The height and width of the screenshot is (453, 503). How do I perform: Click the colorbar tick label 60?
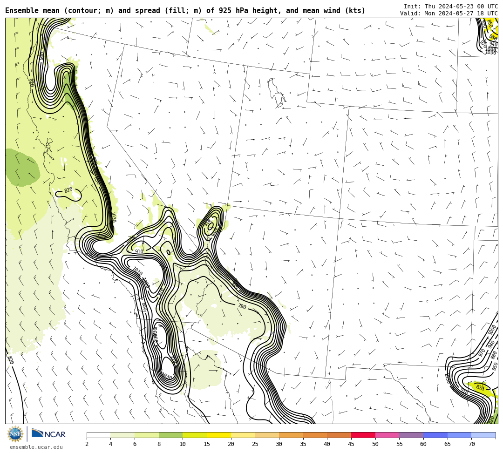coord(423,444)
